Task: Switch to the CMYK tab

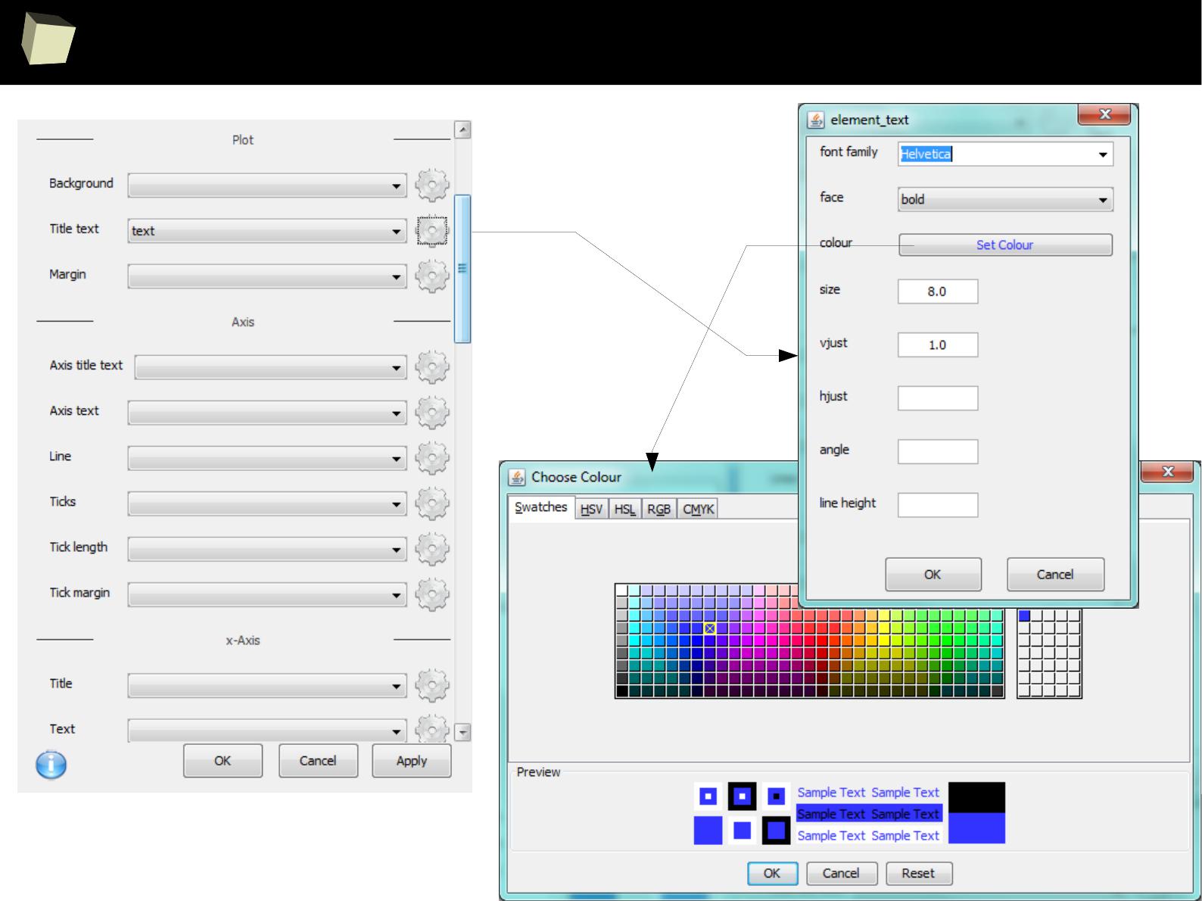Action: 698,509
